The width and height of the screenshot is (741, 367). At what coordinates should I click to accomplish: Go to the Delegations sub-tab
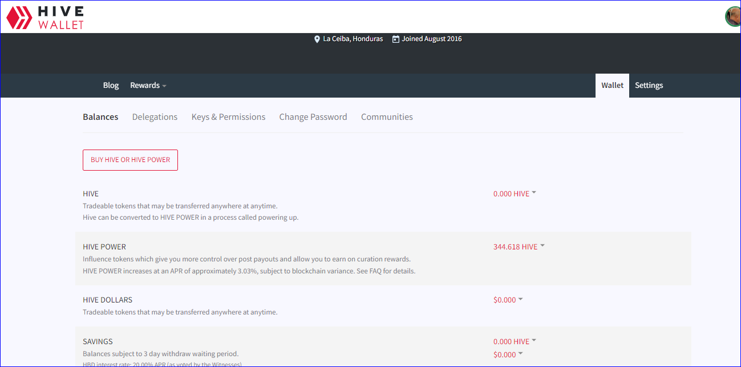[x=155, y=117]
